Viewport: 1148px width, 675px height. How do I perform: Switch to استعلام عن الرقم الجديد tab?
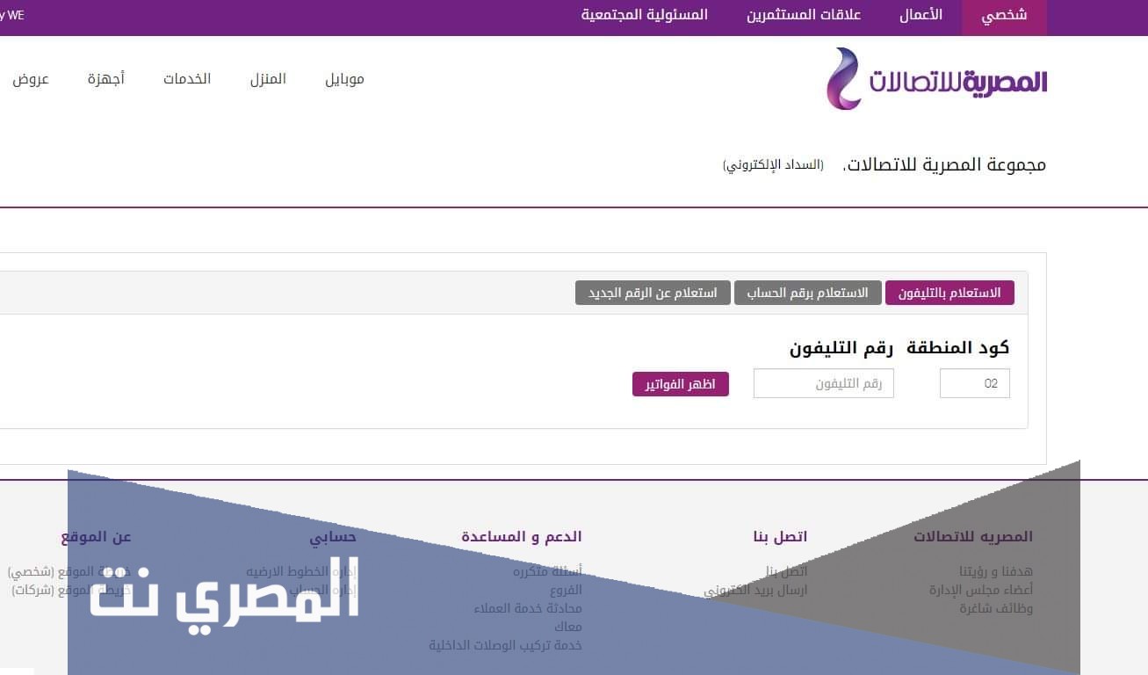tap(653, 293)
